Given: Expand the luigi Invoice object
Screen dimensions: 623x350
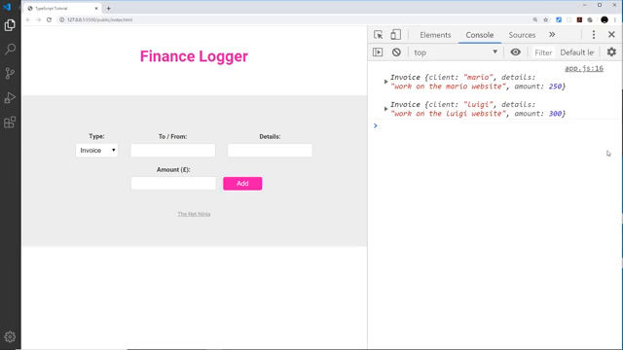Looking at the screenshot, I should (385, 109).
